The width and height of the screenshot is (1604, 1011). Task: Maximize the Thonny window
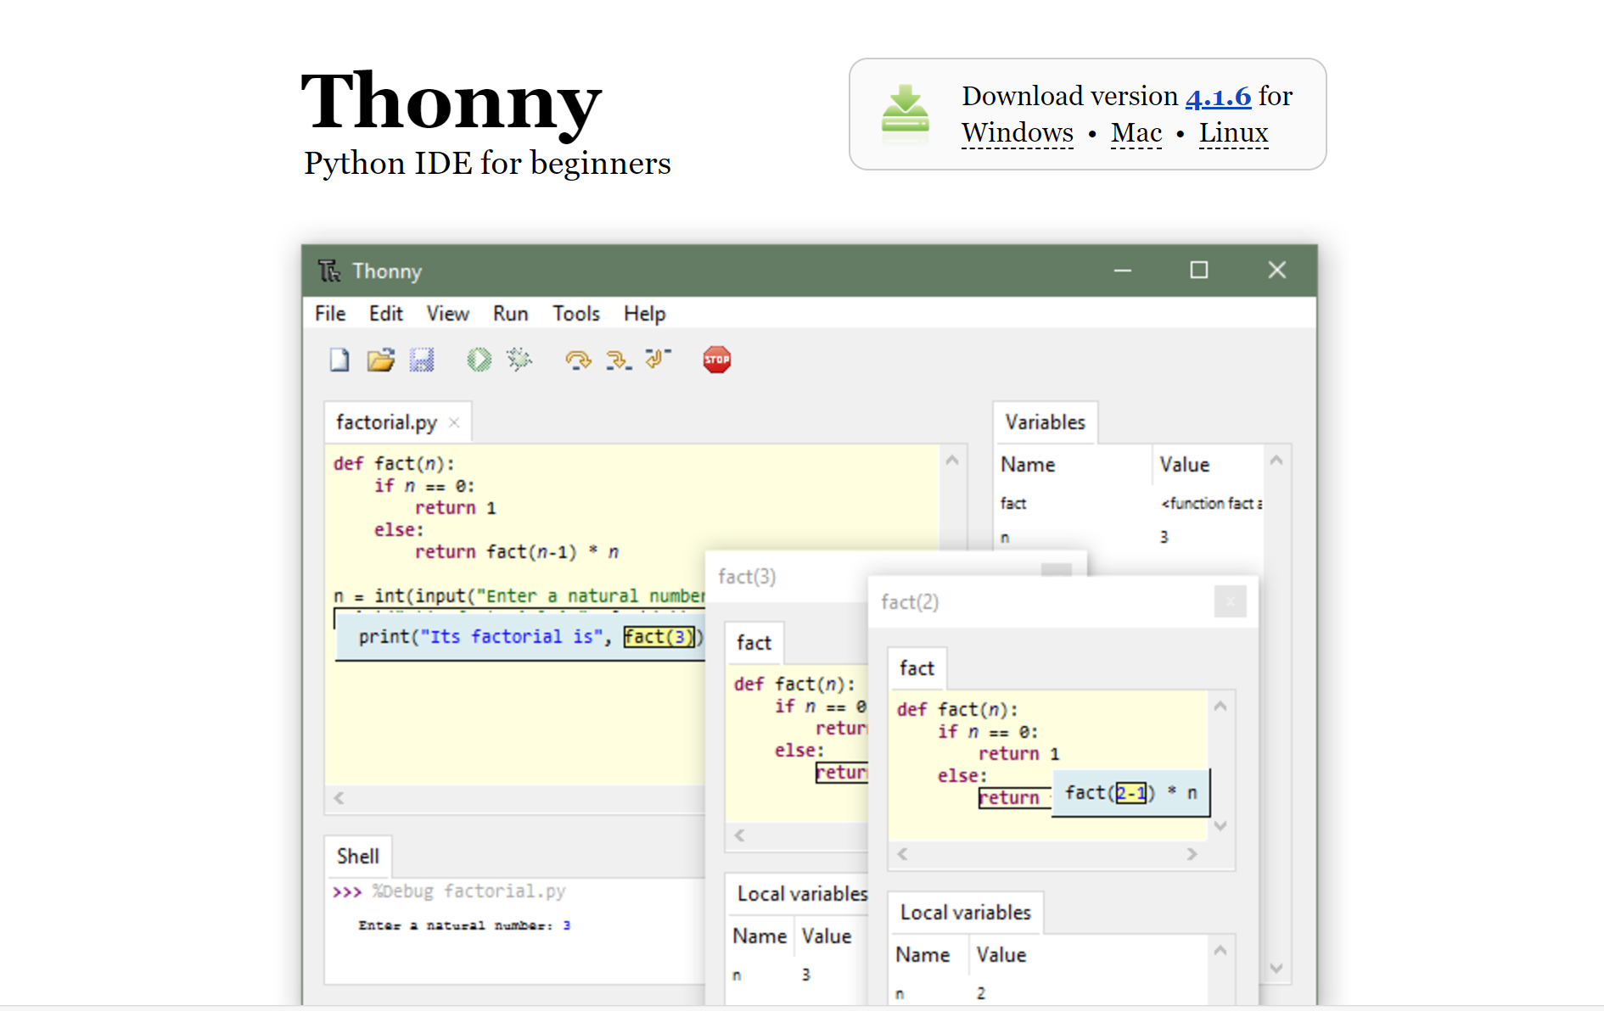1198,270
